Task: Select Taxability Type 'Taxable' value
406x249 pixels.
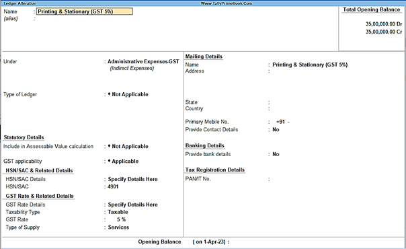Action: [118, 212]
